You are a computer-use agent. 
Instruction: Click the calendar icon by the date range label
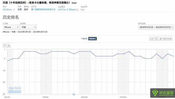tap(139, 24)
